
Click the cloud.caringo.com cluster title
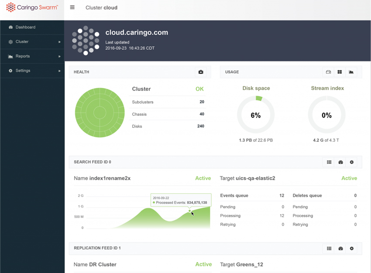[137, 32]
